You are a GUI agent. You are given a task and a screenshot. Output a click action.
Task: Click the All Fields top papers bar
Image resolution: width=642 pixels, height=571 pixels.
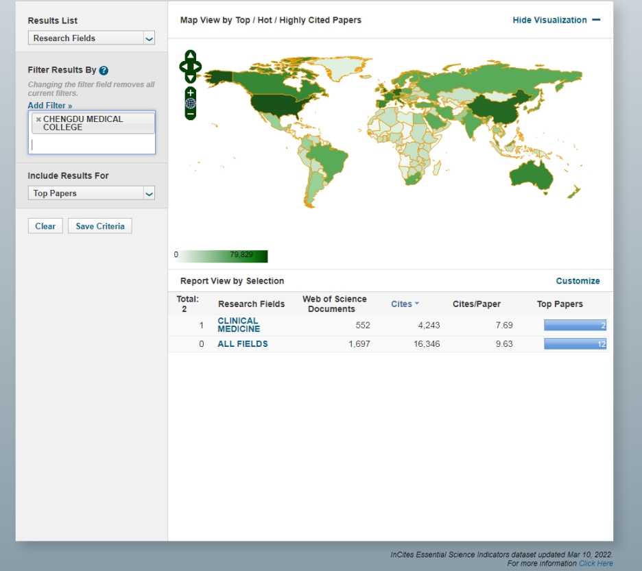575,344
